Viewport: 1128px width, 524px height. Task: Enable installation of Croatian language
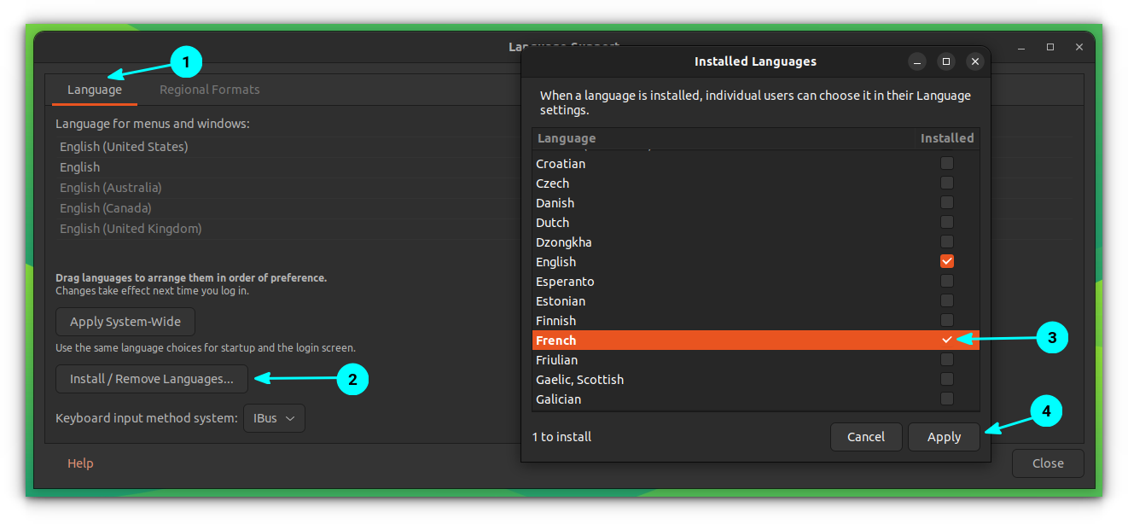coord(946,162)
